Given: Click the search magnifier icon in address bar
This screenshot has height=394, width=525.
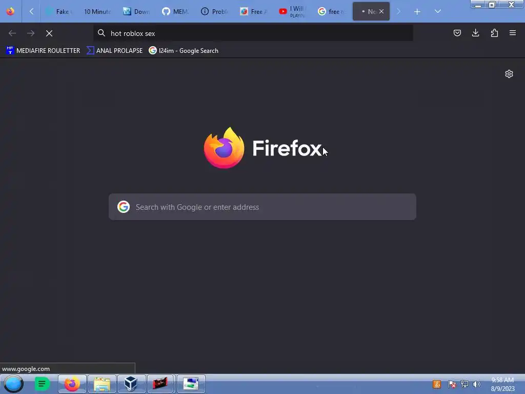Looking at the screenshot, I should [x=102, y=33].
